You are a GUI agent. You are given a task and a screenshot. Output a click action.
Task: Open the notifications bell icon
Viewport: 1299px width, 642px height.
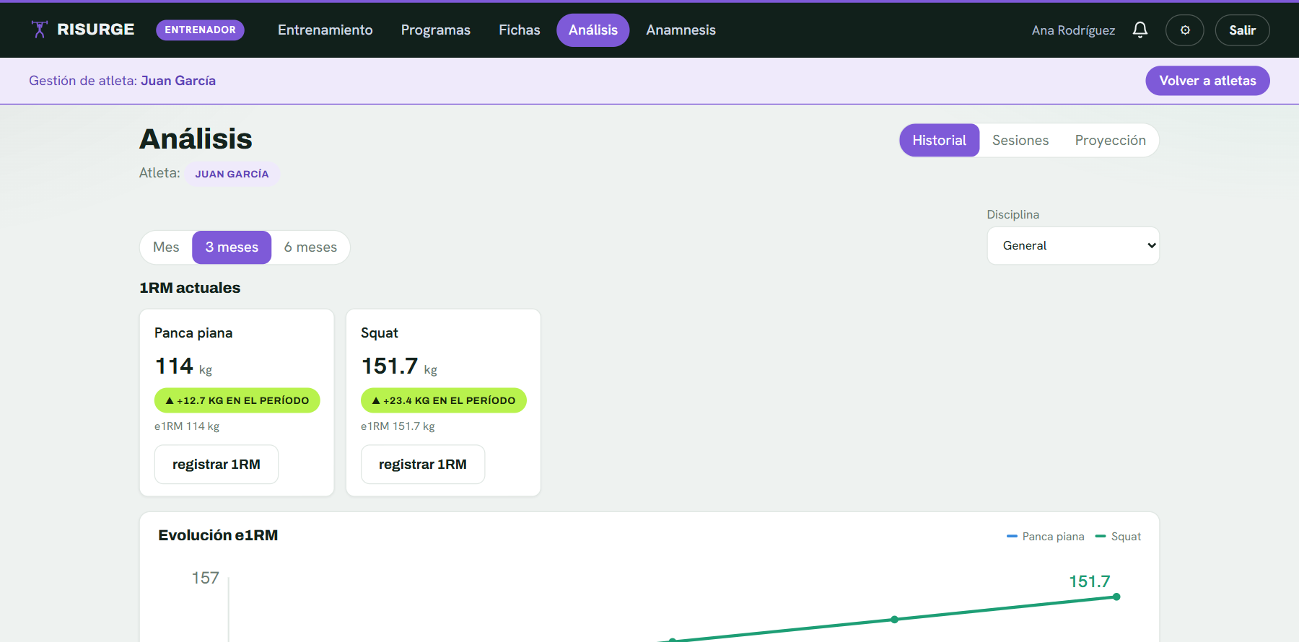1140,30
